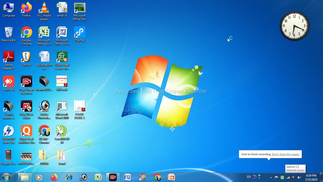Open the email id desktop file
This screenshot has height=182, width=323.
pos(62,10)
